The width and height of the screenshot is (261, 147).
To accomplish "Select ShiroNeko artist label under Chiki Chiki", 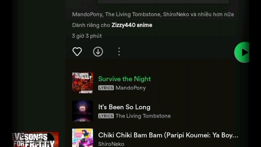I will click(111, 144).
